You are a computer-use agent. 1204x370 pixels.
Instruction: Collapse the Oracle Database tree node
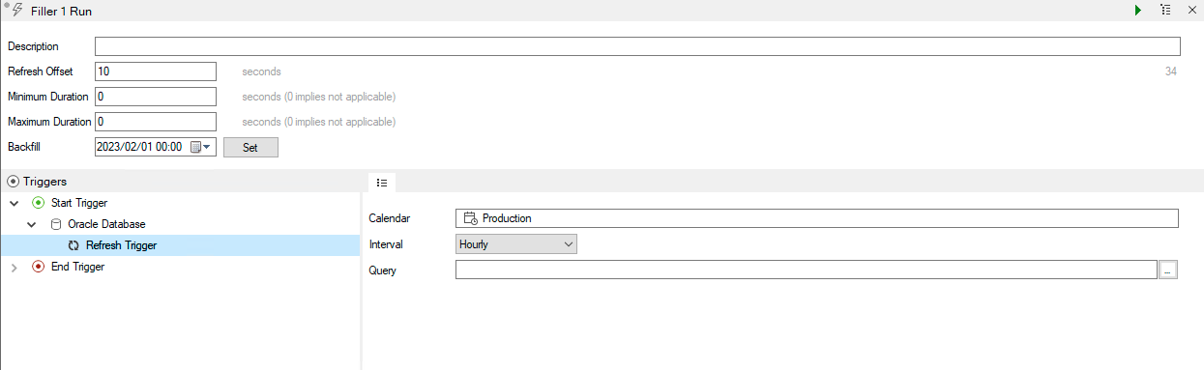click(32, 224)
